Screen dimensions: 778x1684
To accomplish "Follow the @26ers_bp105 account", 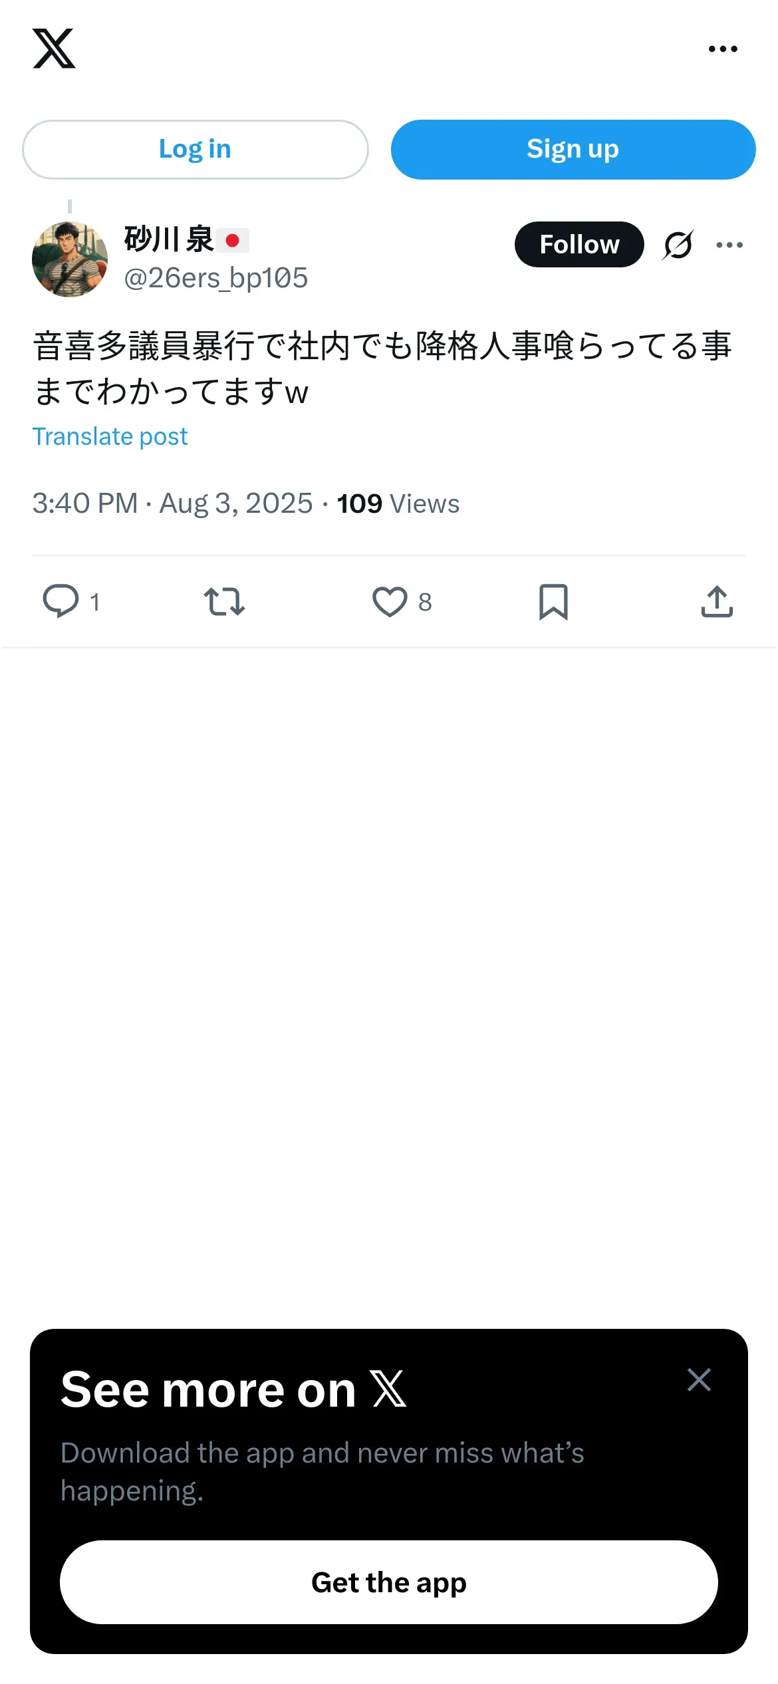I will (579, 245).
